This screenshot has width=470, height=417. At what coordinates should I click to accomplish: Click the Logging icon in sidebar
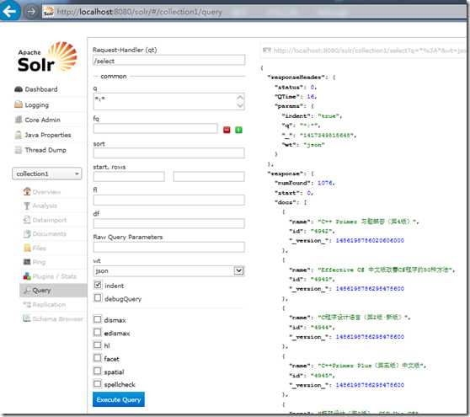coord(19,104)
